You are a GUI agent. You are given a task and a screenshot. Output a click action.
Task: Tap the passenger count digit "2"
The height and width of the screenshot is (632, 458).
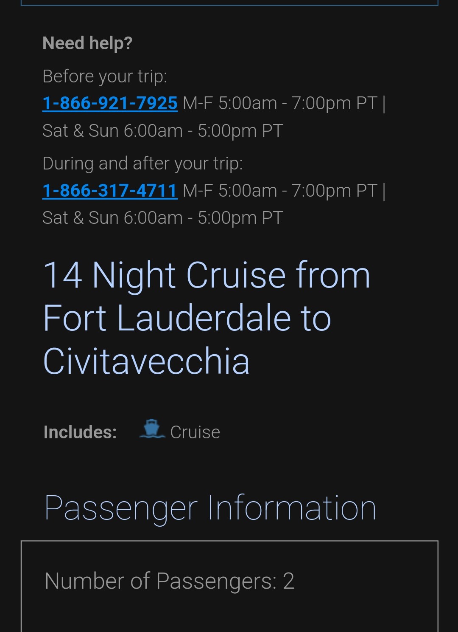pyautogui.click(x=289, y=581)
